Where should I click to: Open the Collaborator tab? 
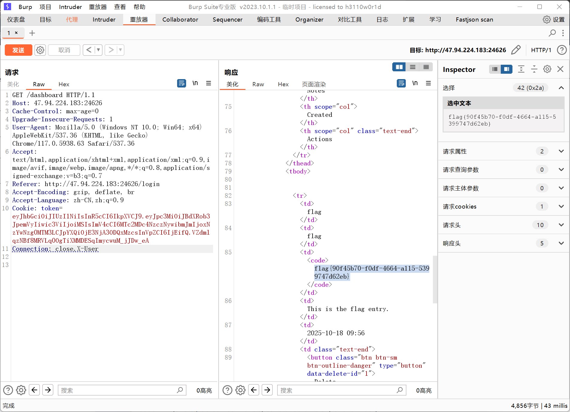180,19
